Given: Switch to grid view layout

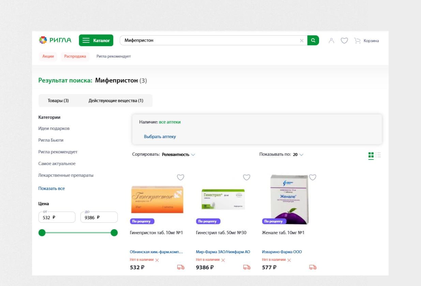Looking at the screenshot, I should click(371, 155).
